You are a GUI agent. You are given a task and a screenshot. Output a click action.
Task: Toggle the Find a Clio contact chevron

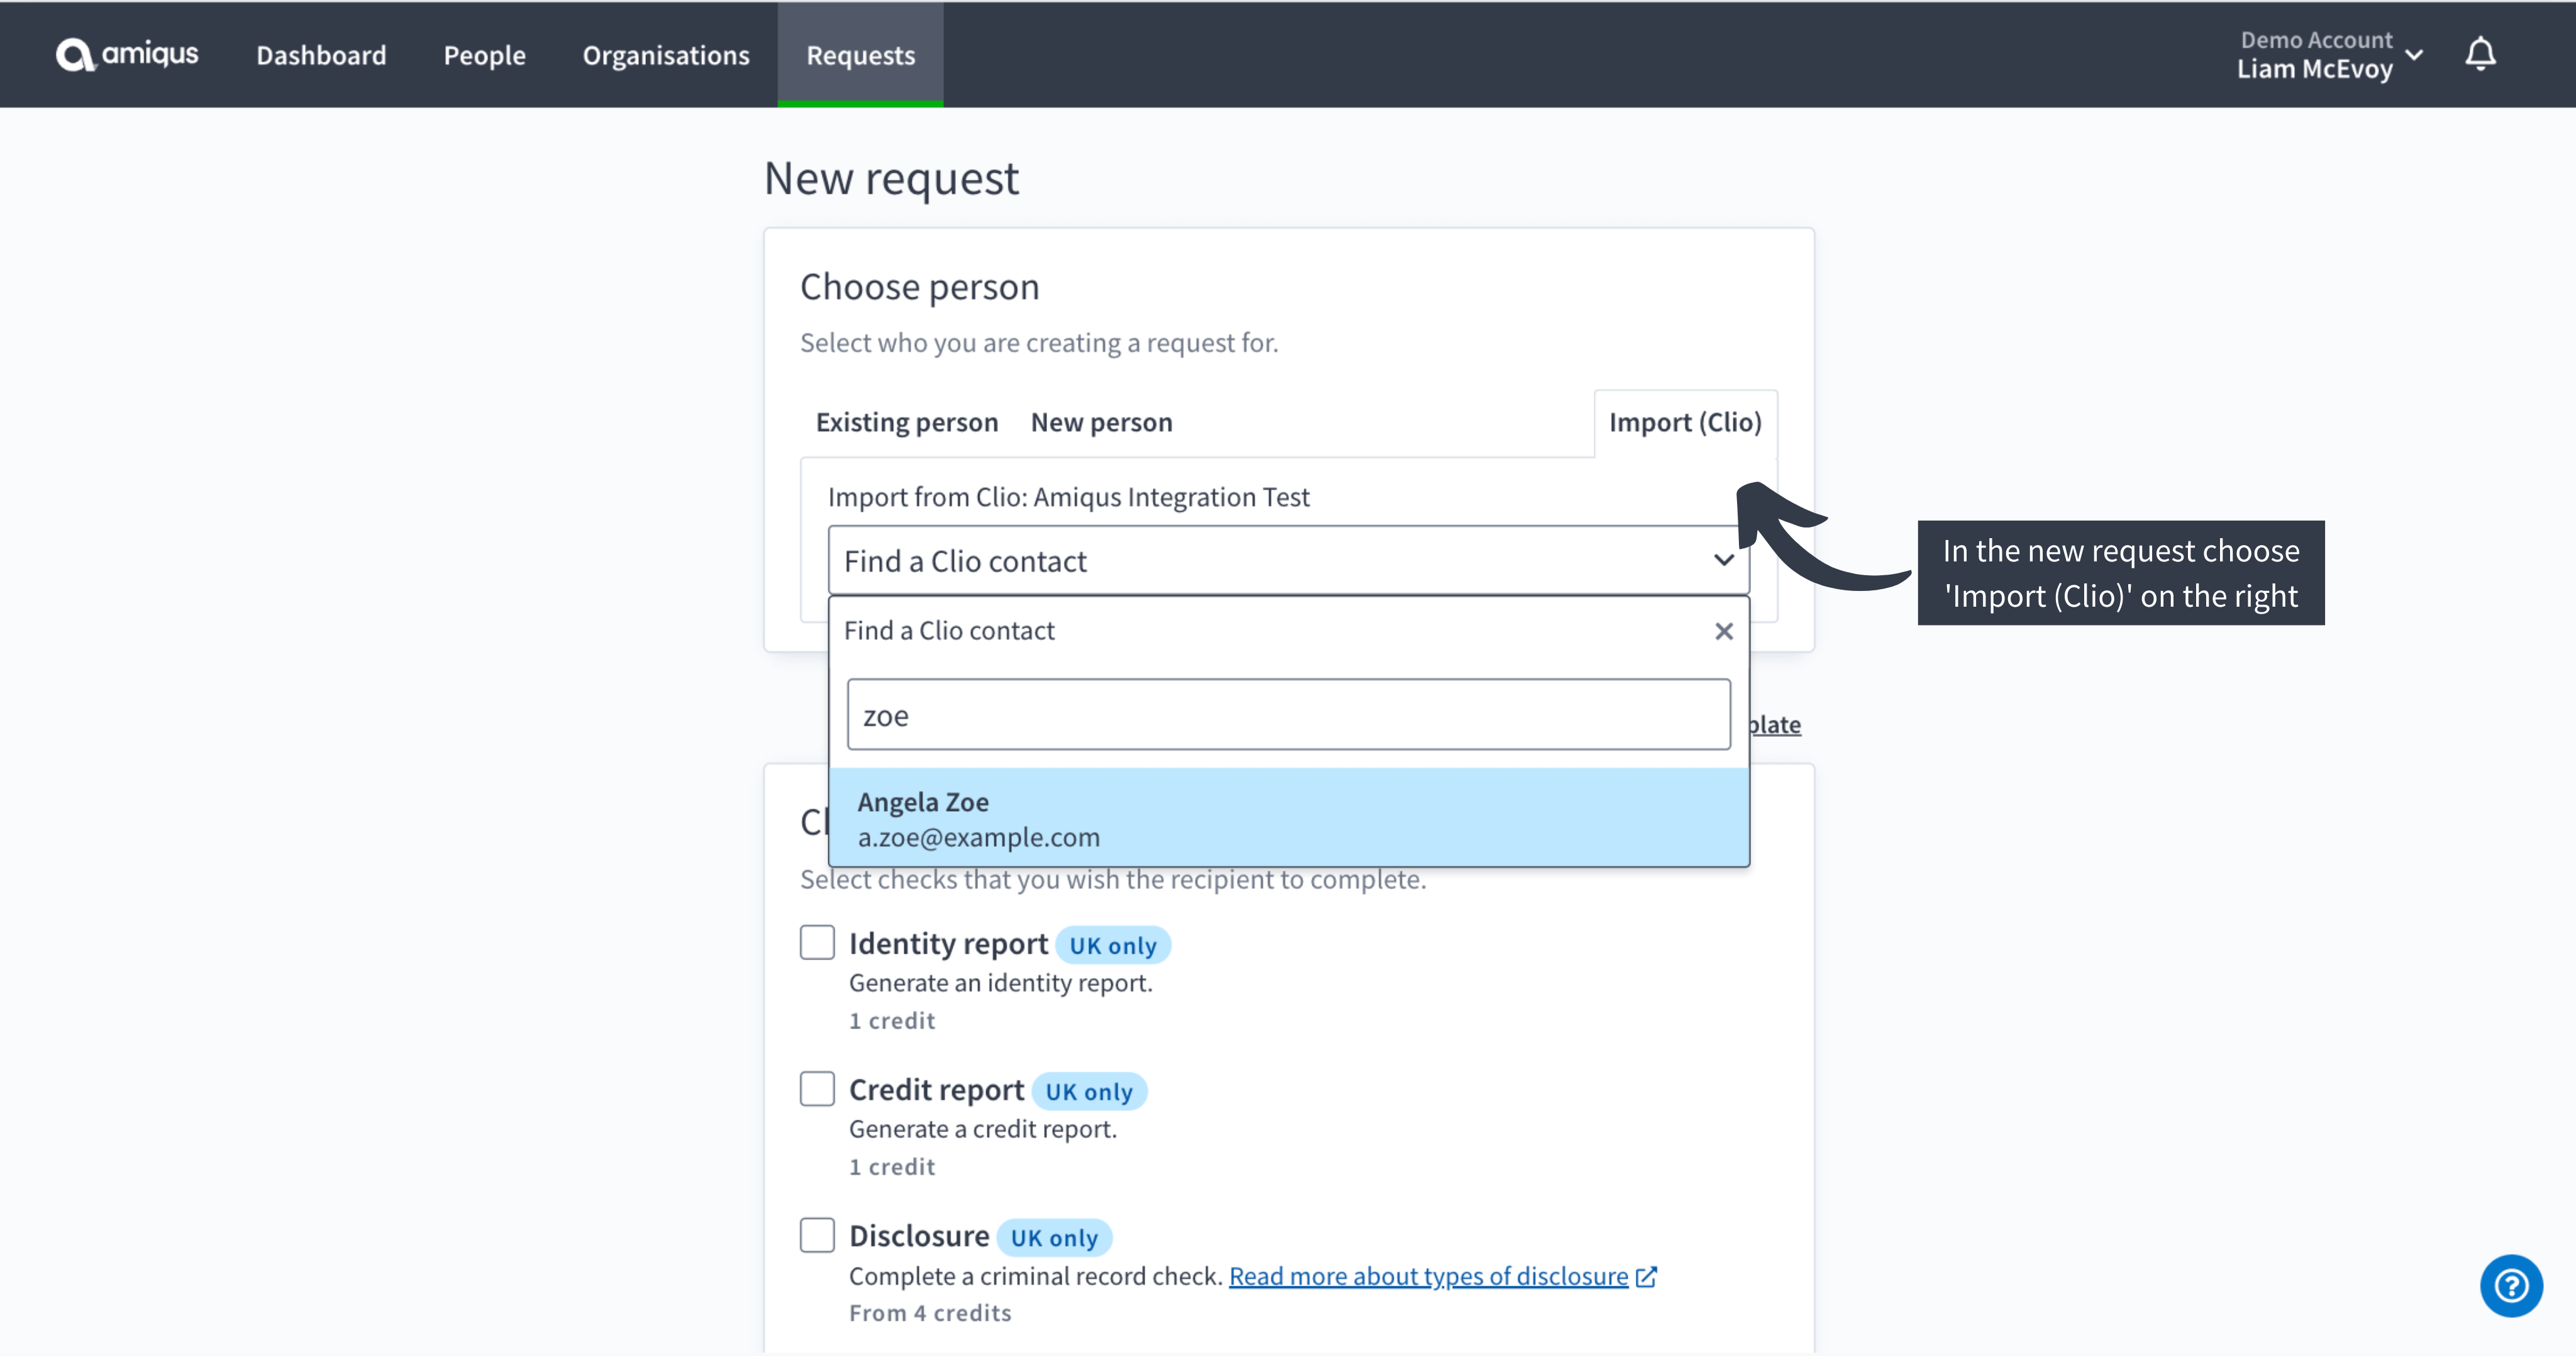tap(1724, 560)
